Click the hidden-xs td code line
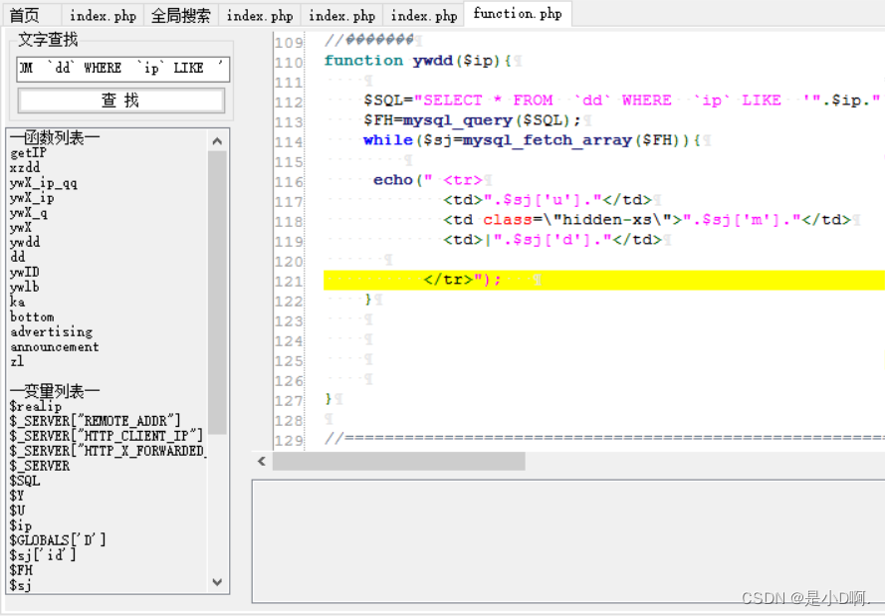 coord(647,220)
